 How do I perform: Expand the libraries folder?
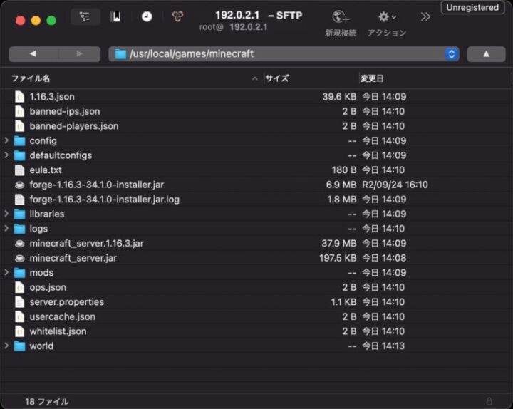[6, 214]
